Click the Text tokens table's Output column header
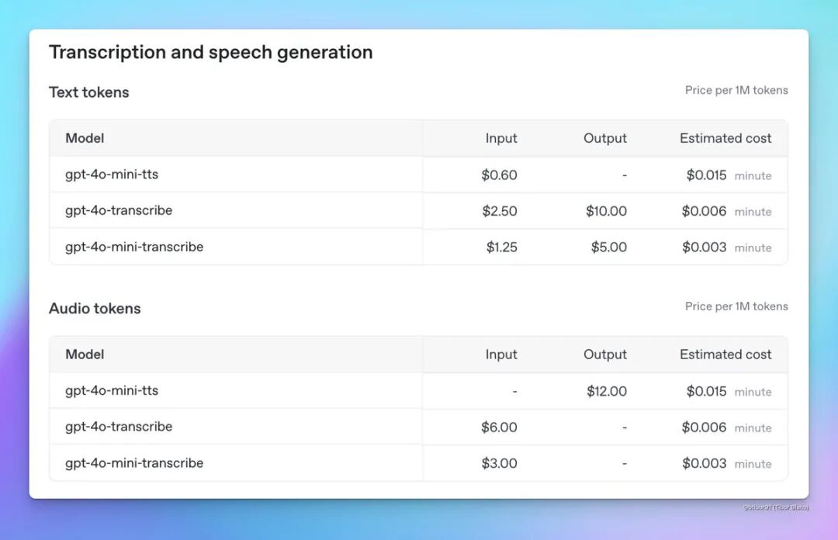 (x=605, y=139)
